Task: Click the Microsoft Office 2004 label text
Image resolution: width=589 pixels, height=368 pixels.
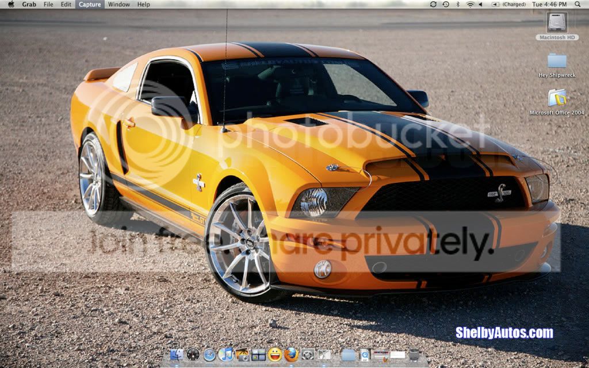Action: pos(557,112)
